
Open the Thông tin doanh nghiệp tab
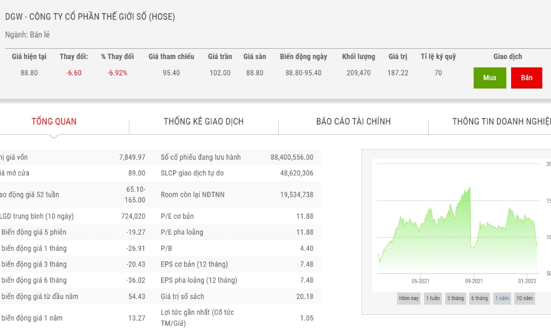click(x=502, y=122)
